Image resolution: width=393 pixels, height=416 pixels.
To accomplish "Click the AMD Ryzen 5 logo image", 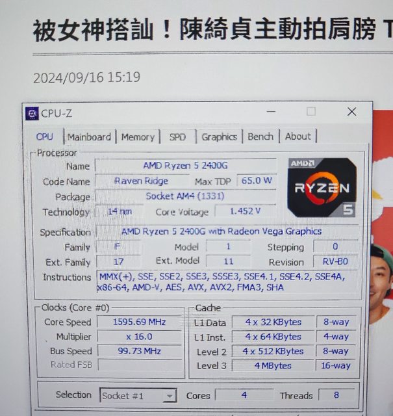I will (322, 187).
